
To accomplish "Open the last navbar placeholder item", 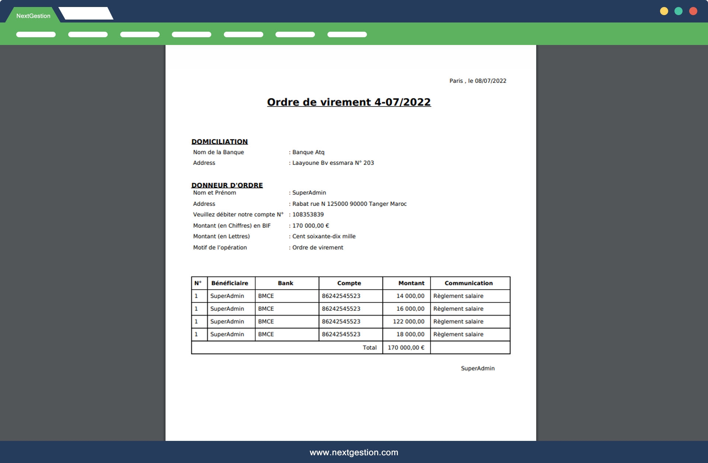I will click(x=347, y=34).
